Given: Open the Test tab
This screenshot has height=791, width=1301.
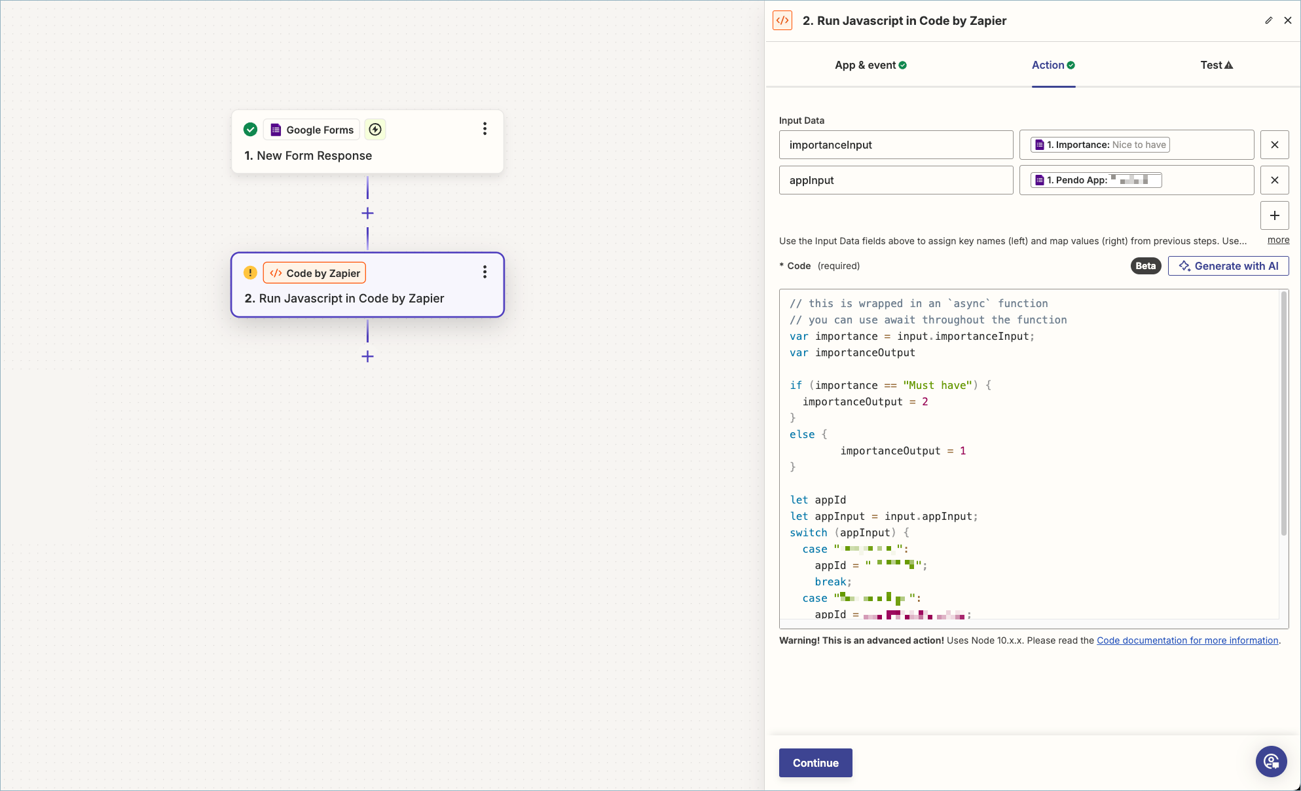Looking at the screenshot, I should tap(1217, 65).
